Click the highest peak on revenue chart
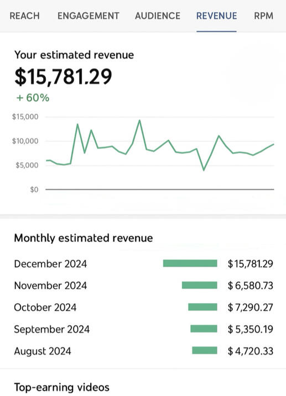Viewport: 286px width, 396px height. click(x=139, y=120)
